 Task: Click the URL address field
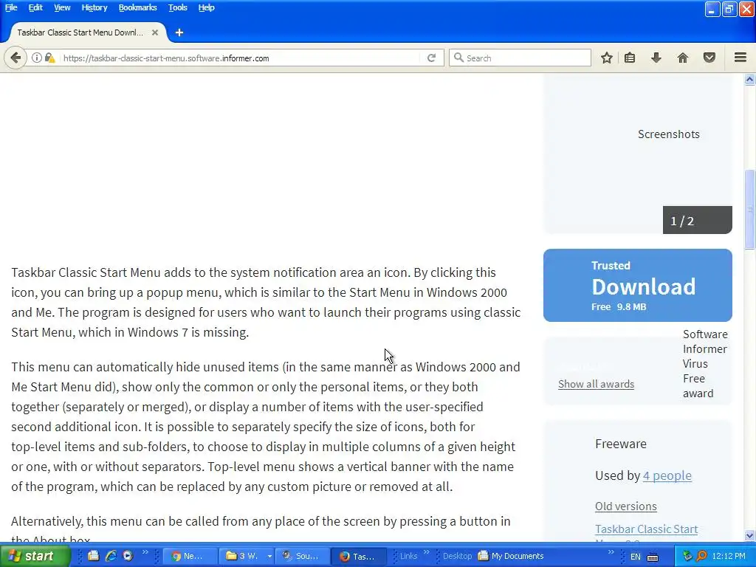point(241,58)
